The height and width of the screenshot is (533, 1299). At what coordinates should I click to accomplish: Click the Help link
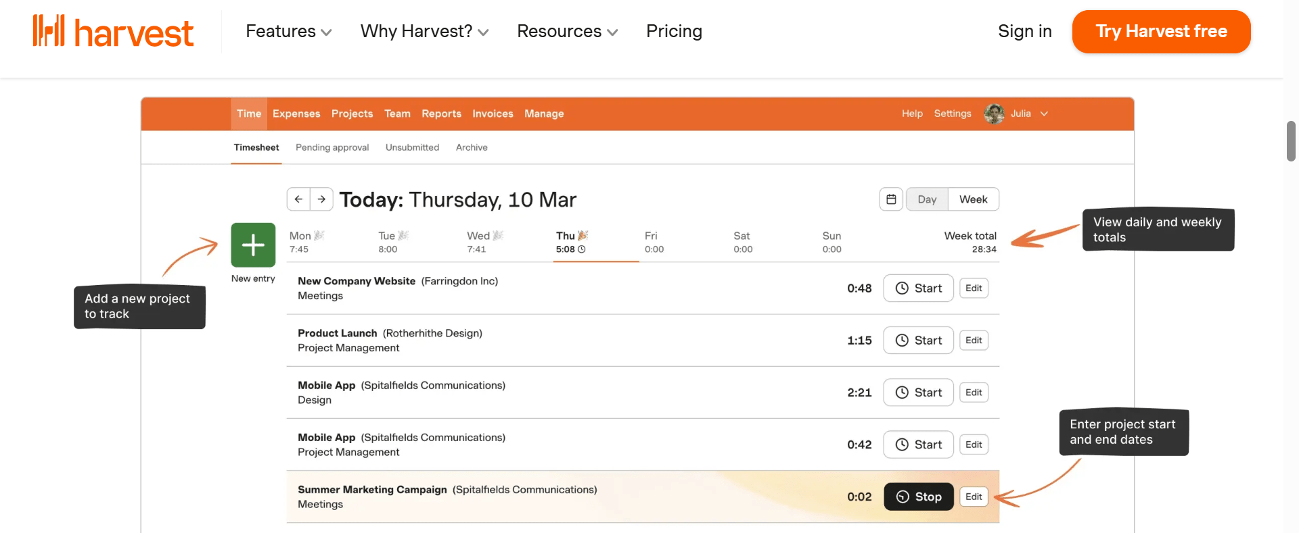[912, 113]
